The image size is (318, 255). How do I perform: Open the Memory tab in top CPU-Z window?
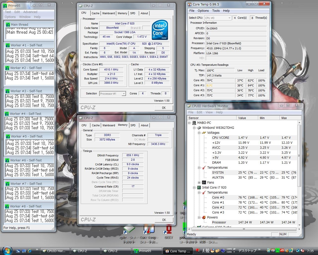pos(122,13)
